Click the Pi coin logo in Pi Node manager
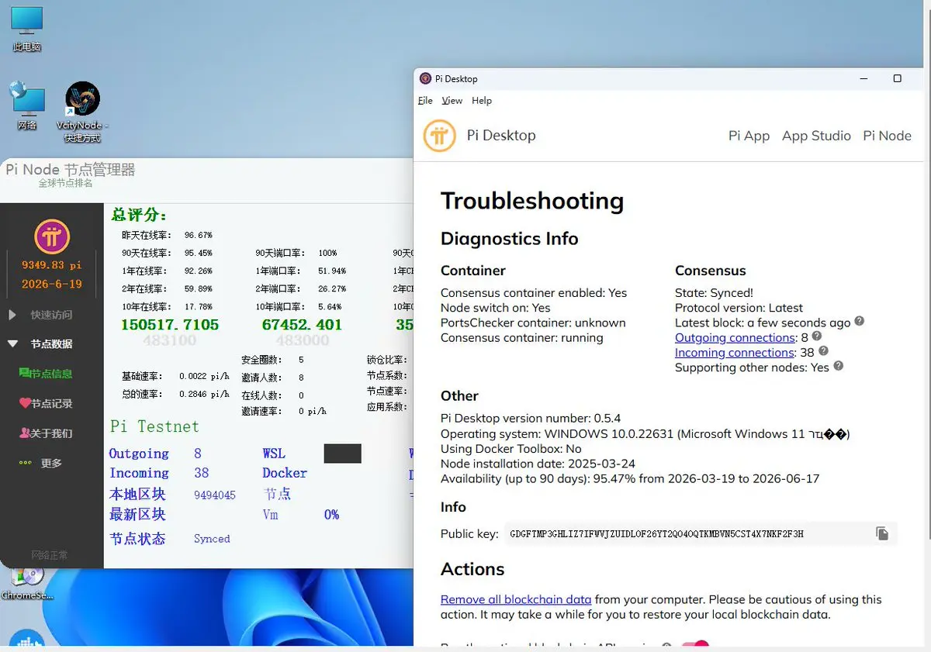 [52, 237]
